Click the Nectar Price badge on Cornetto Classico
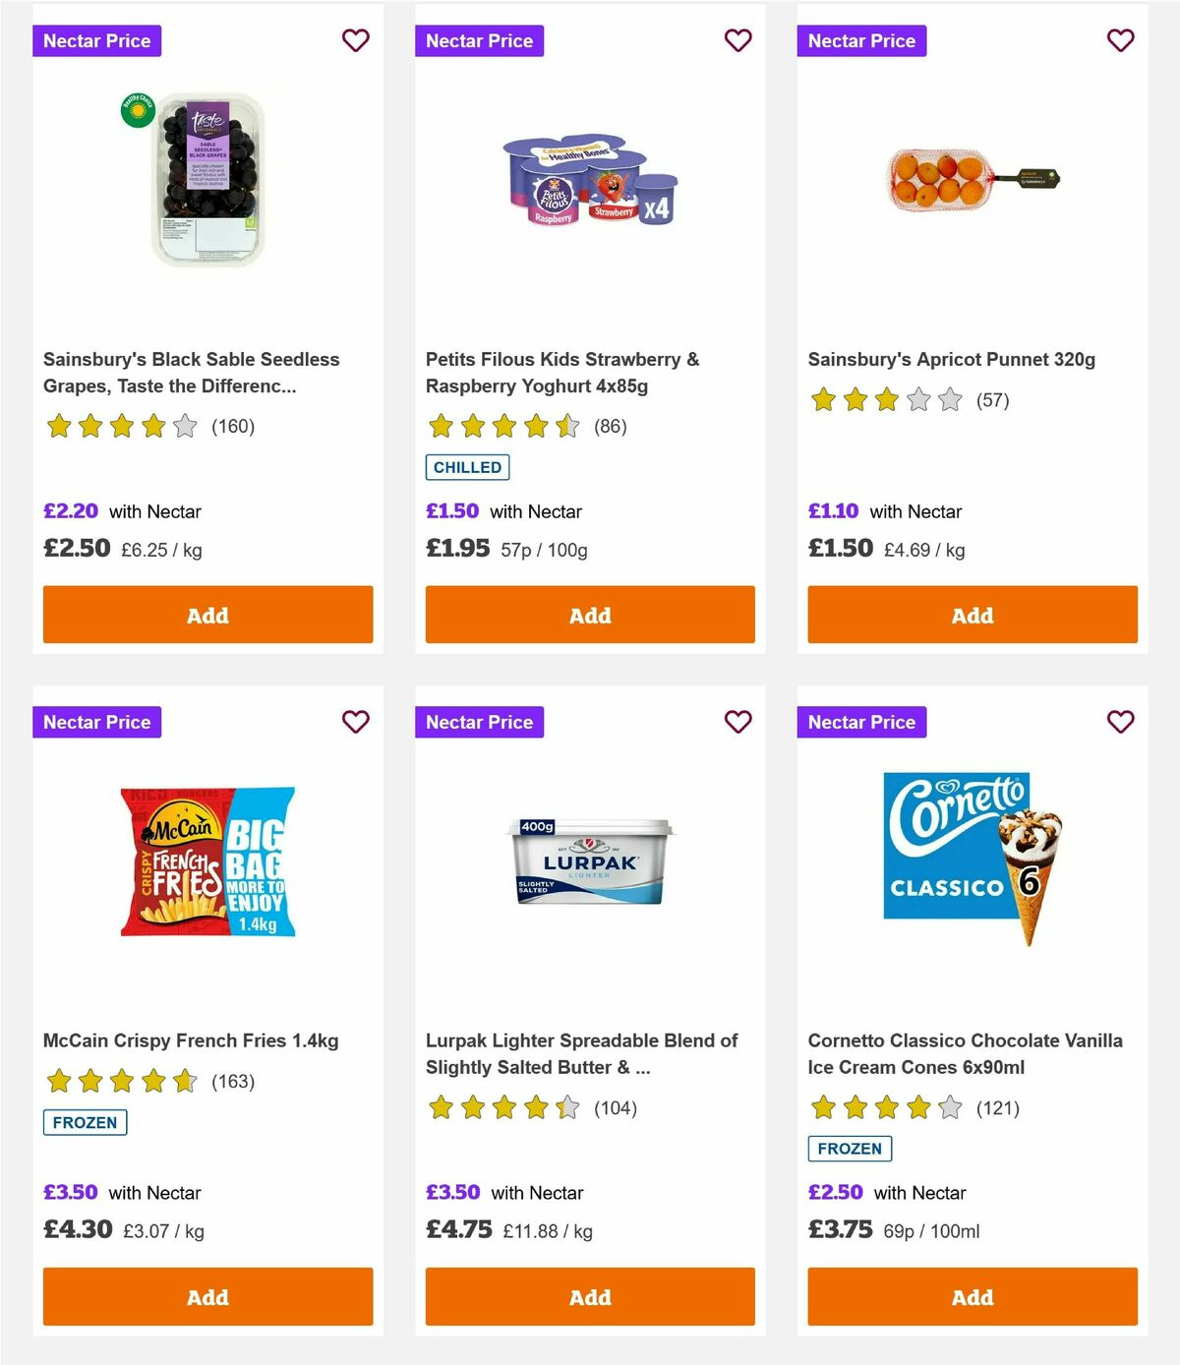The height and width of the screenshot is (1365, 1180). pos(861,721)
